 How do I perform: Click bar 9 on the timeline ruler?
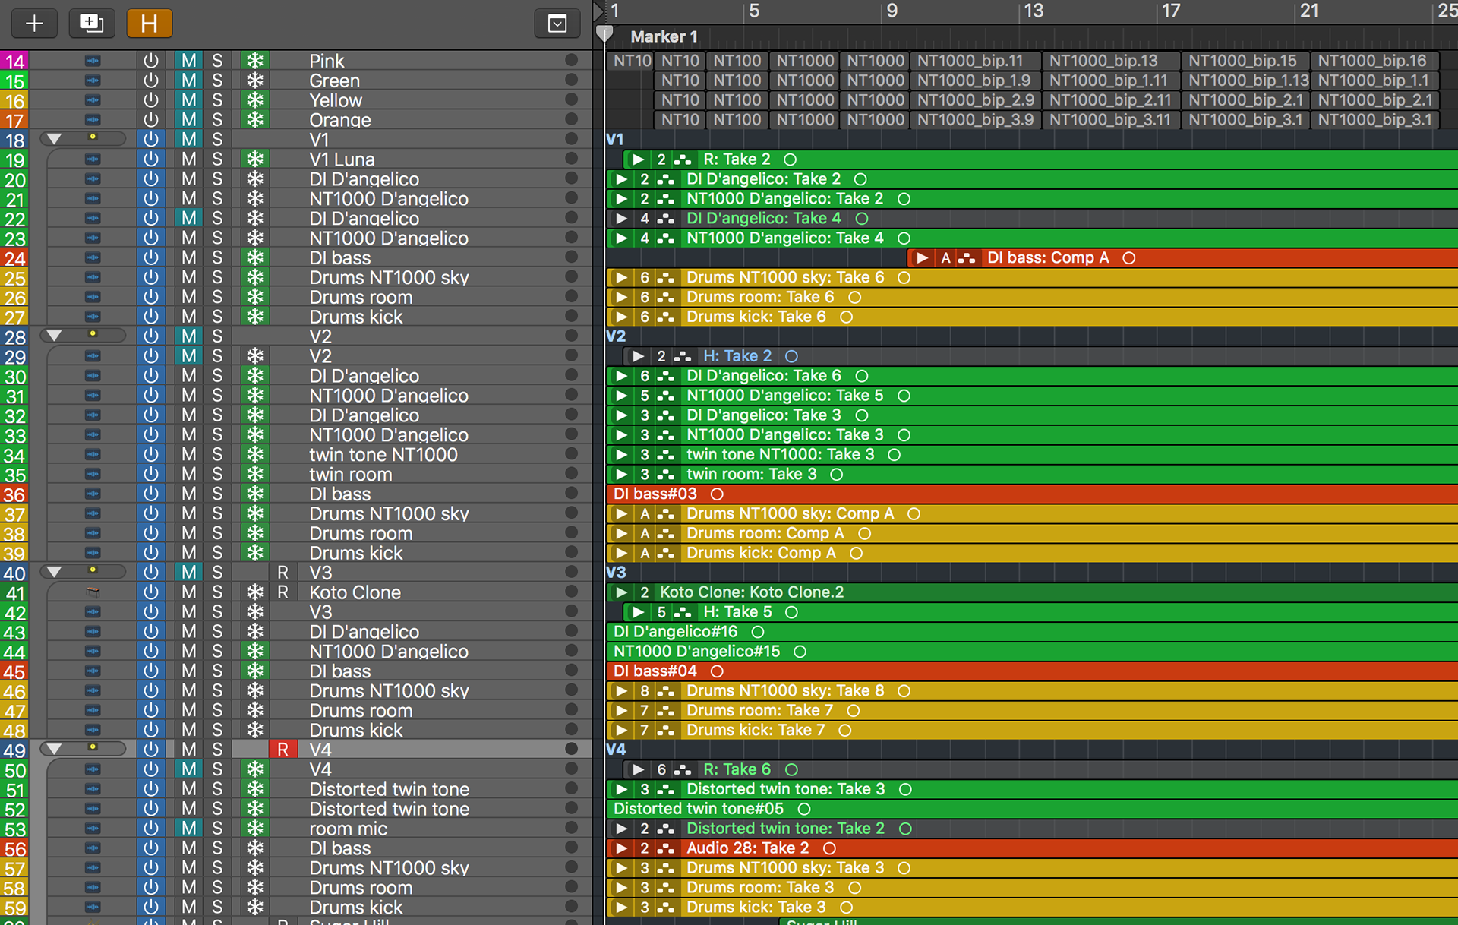coord(892,11)
